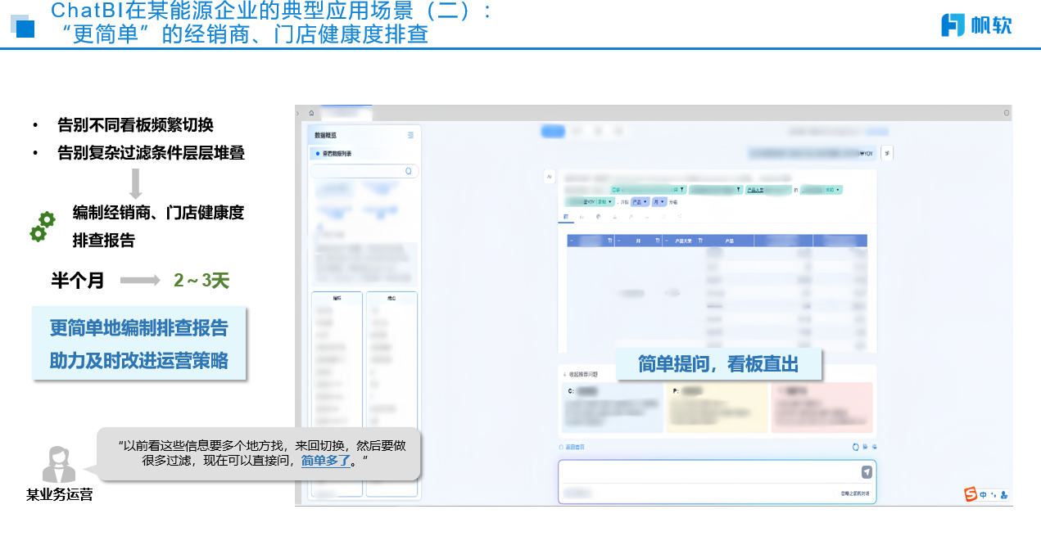Image resolution: width=1041 pixels, height=545 pixels.
Task: Open the pink recommended question card
Action: coord(822,407)
